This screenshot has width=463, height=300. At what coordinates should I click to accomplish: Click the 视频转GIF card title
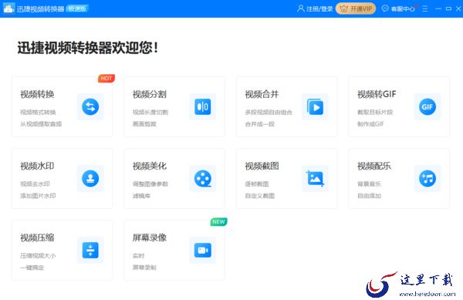(377, 94)
